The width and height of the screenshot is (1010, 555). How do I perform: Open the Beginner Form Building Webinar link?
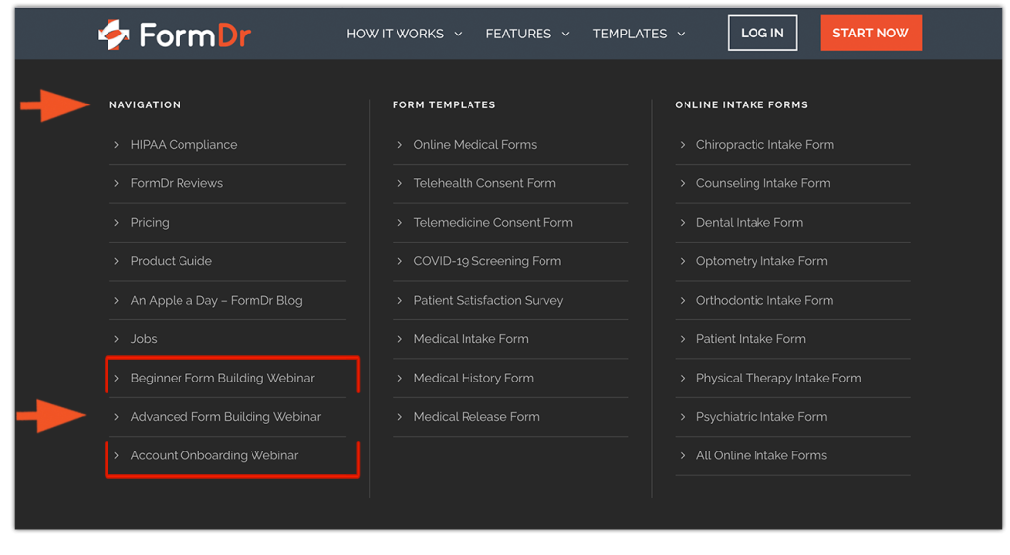pyautogui.click(x=222, y=378)
